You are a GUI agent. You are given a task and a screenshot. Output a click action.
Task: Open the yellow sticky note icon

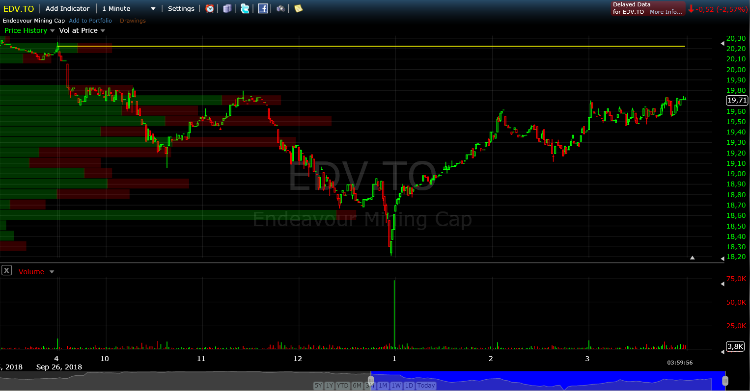point(298,8)
